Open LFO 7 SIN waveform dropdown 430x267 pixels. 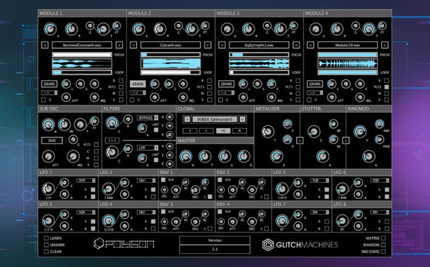[320, 212]
